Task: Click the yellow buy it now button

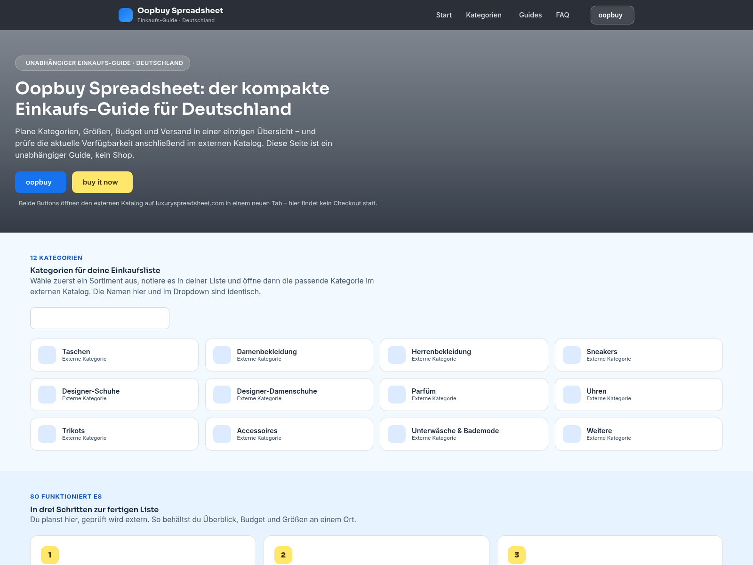Action: click(x=102, y=182)
